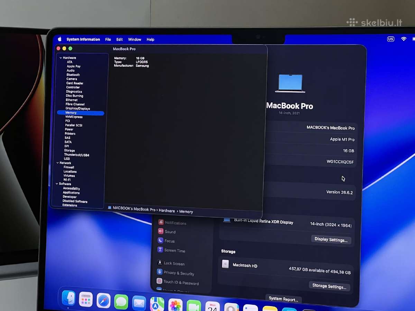Viewport: 415px width, 311px height.
Task: Select Audio in Hardware list
Action: pos(71,70)
